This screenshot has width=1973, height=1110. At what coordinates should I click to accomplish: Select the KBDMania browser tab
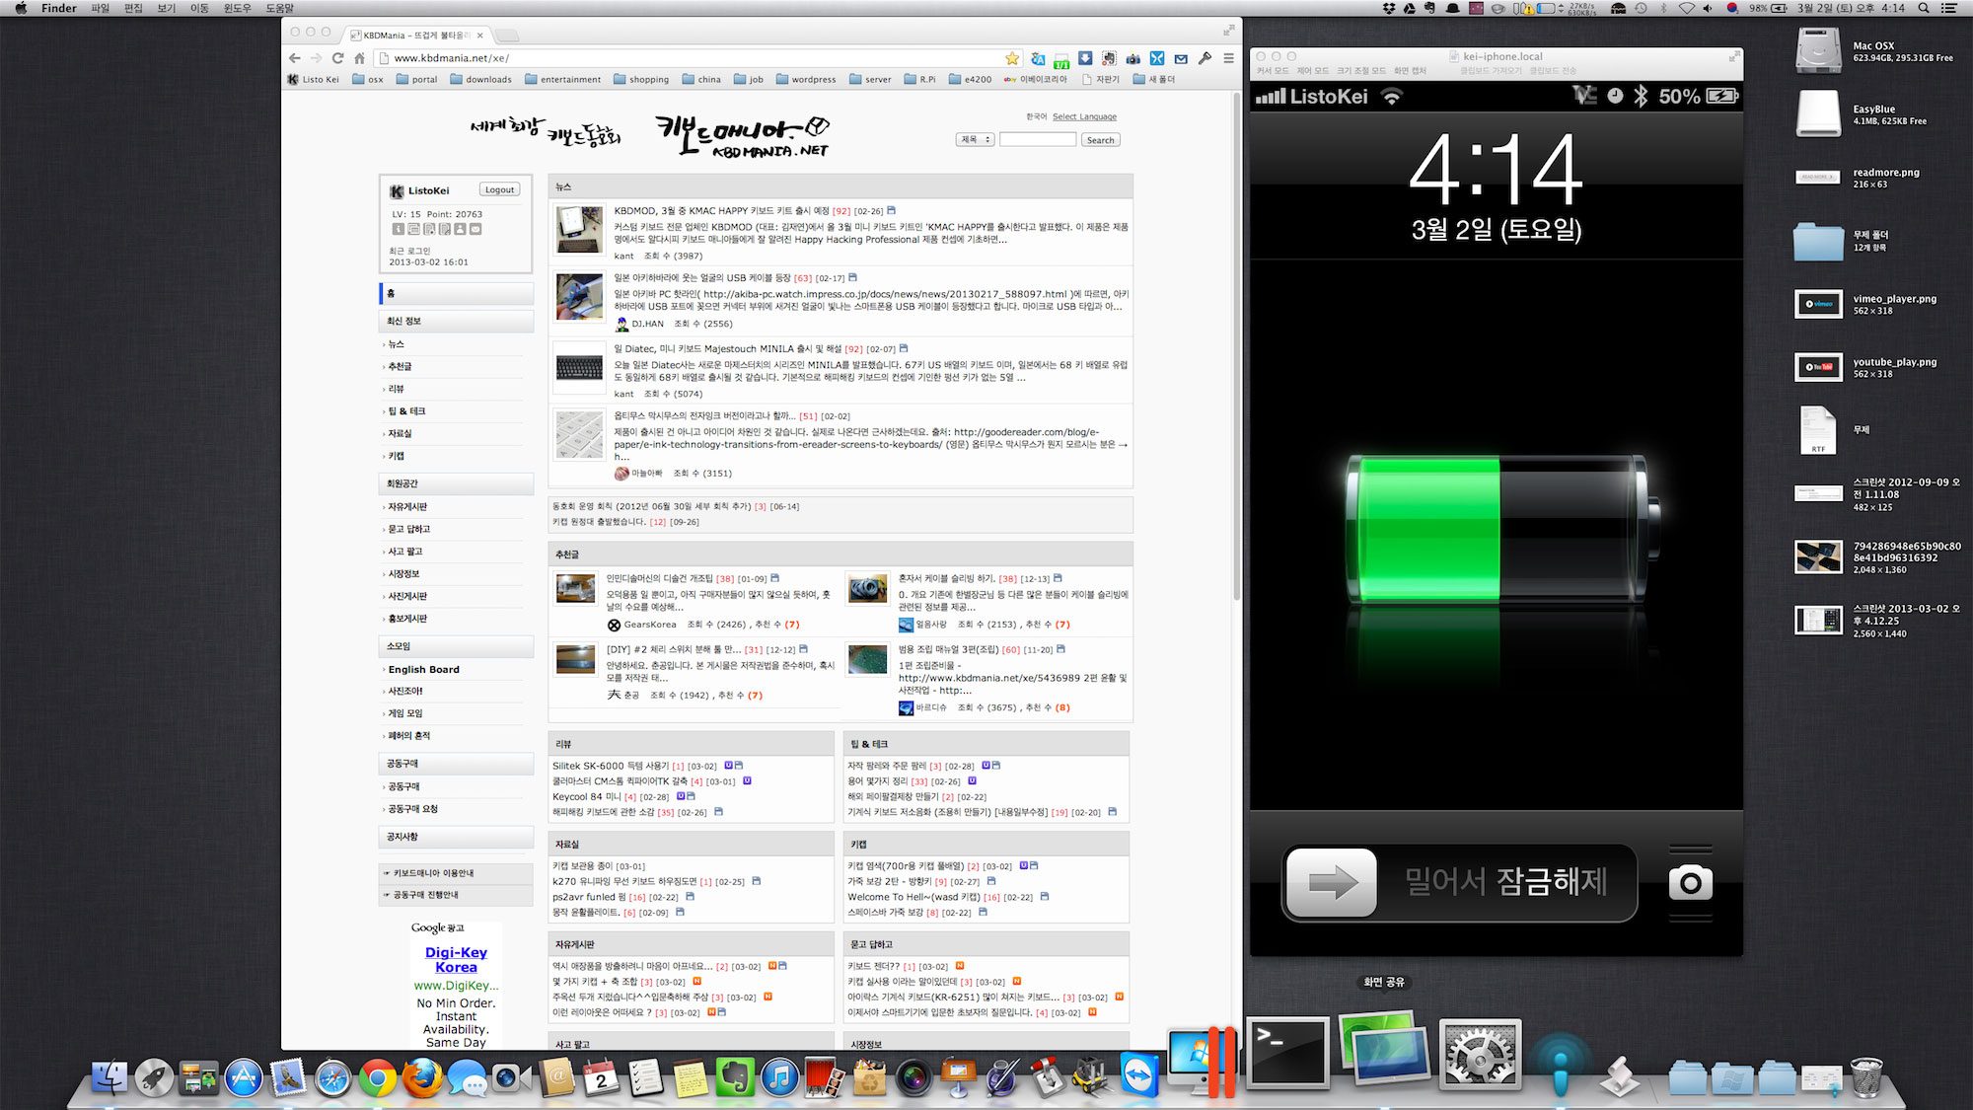(x=417, y=35)
